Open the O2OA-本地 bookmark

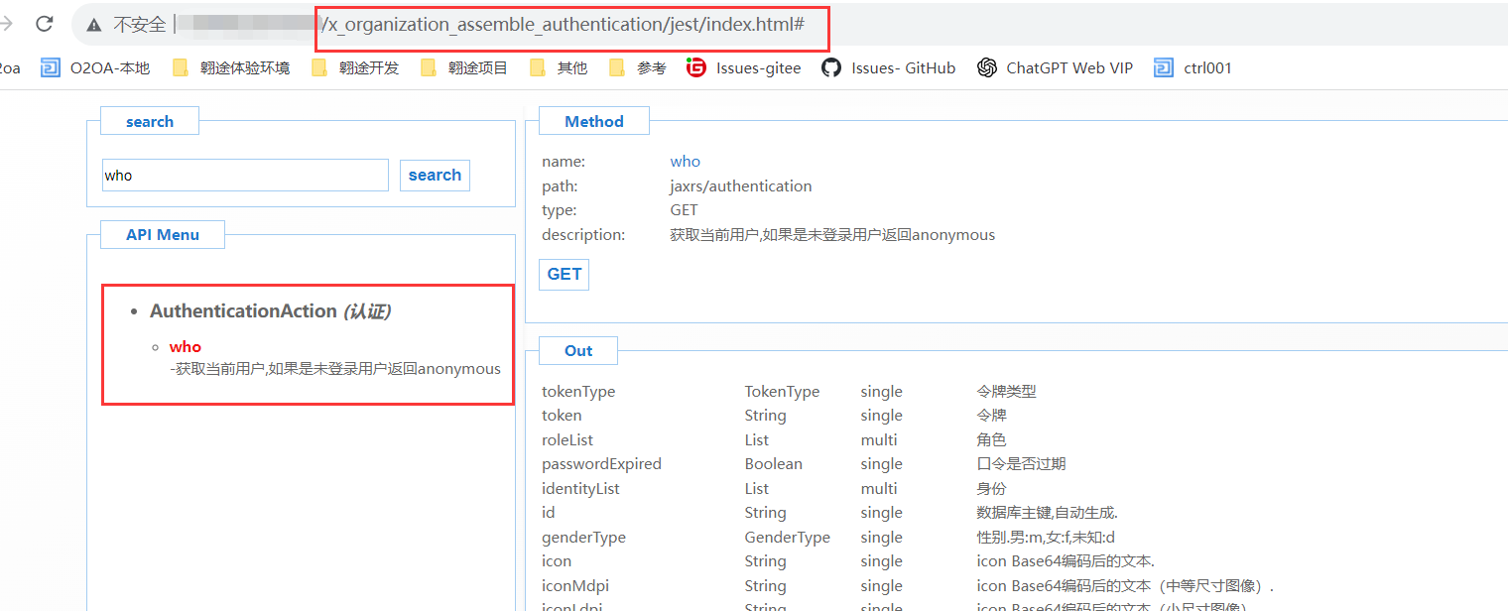click(96, 67)
